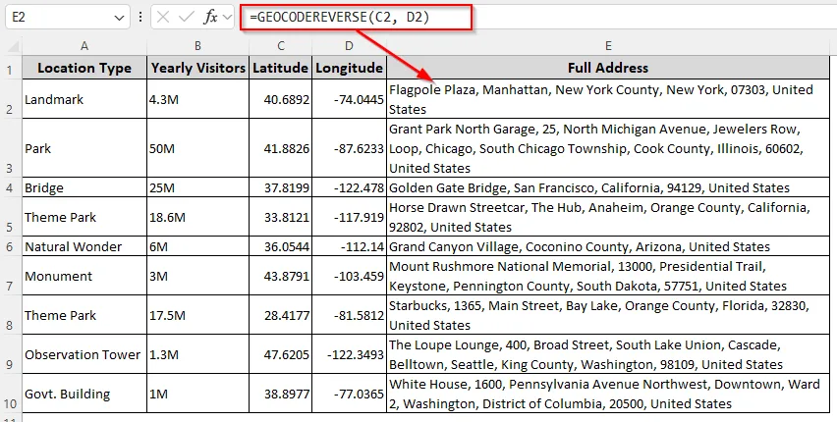Viewport: 837px width, 422px height.
Task: Select column C header
Action: point(281,46)
